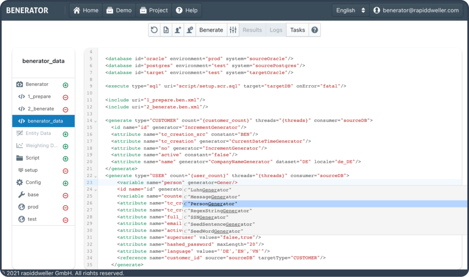
Task: Add new Entity Data with plus icon
Action: coord(65,134)
